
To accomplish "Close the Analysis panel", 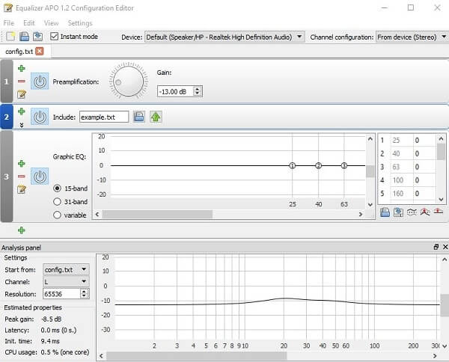I will point(445,247).
